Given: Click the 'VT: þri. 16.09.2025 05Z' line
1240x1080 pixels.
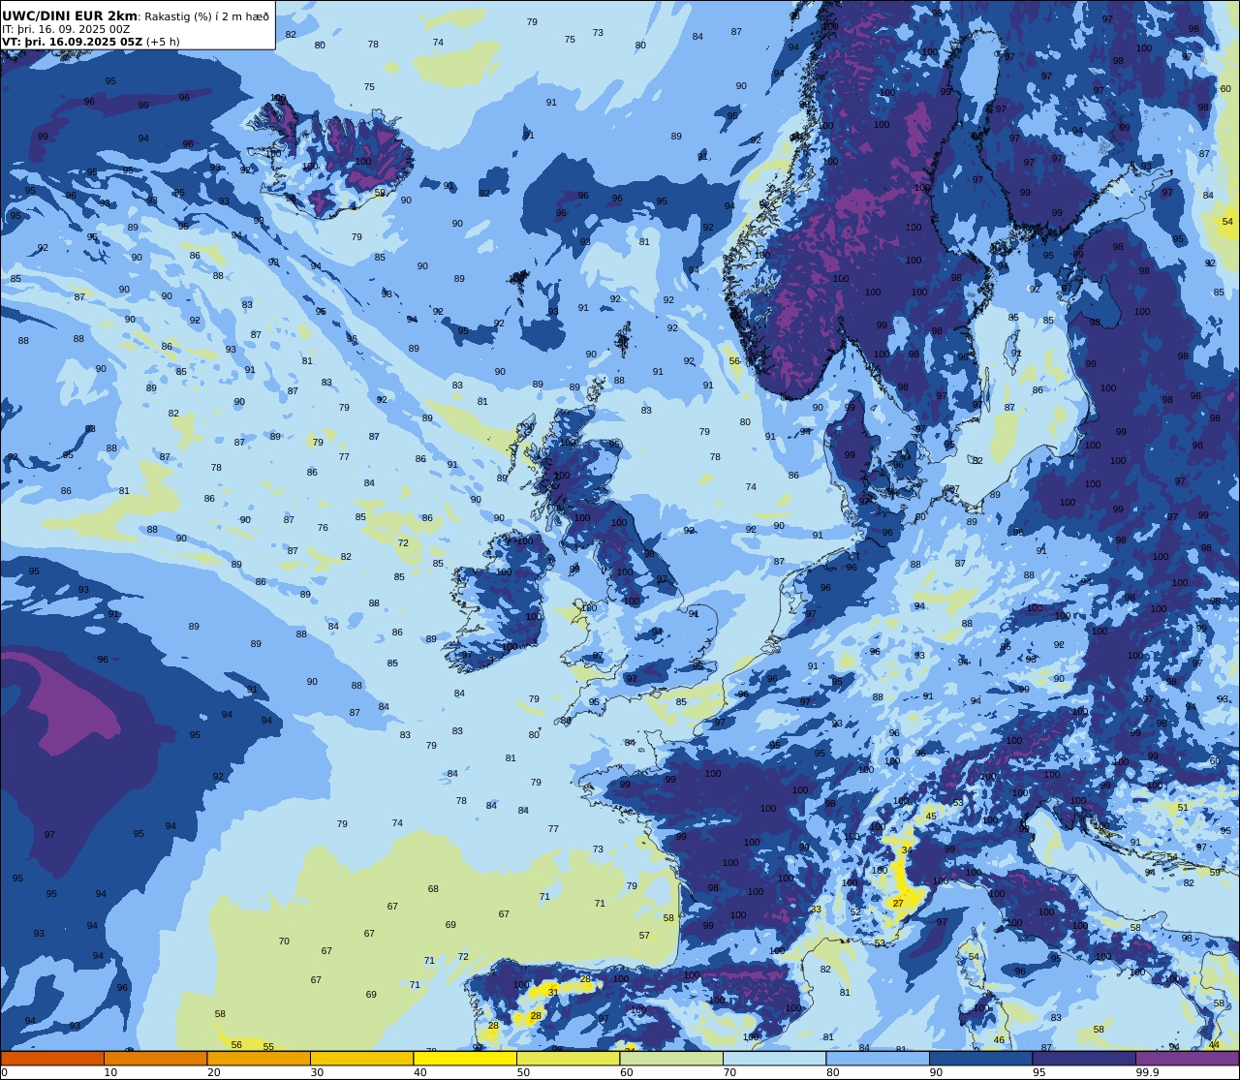Looking at the screenshot, I should coord(72,42).
